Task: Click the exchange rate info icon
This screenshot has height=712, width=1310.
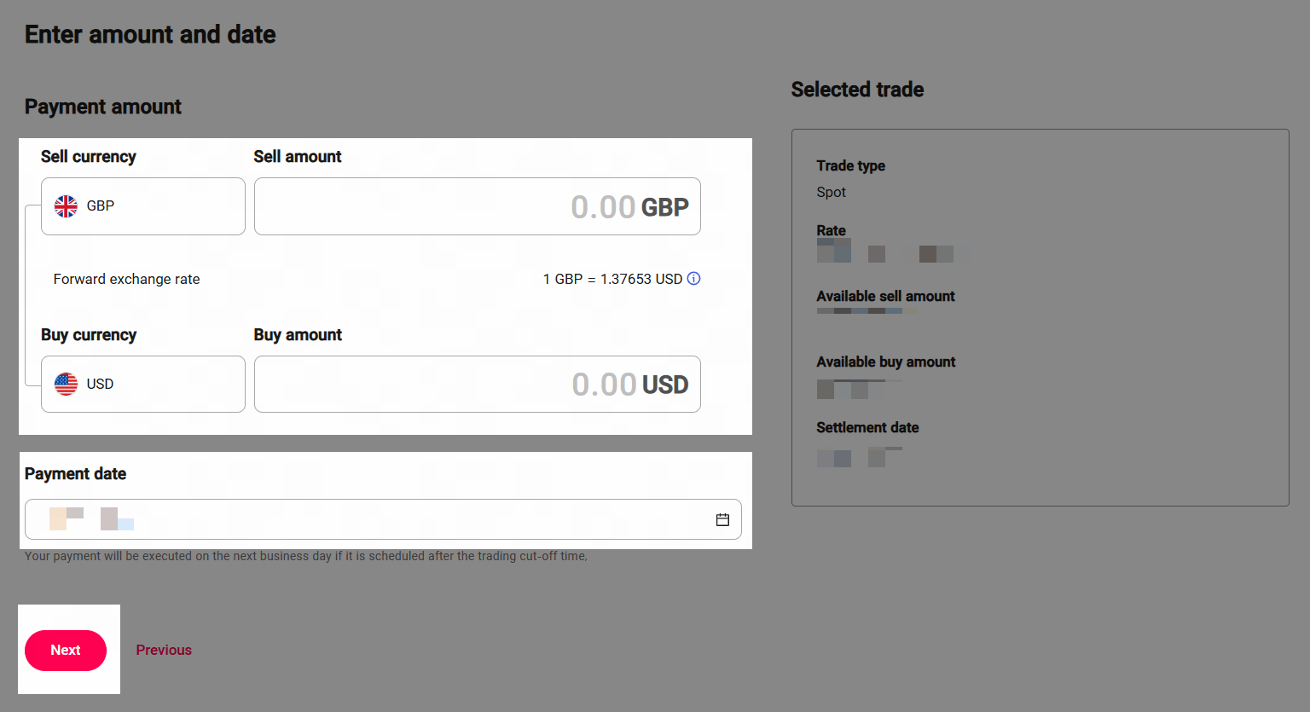Action: pyautogui.click(x=694, y=279)
